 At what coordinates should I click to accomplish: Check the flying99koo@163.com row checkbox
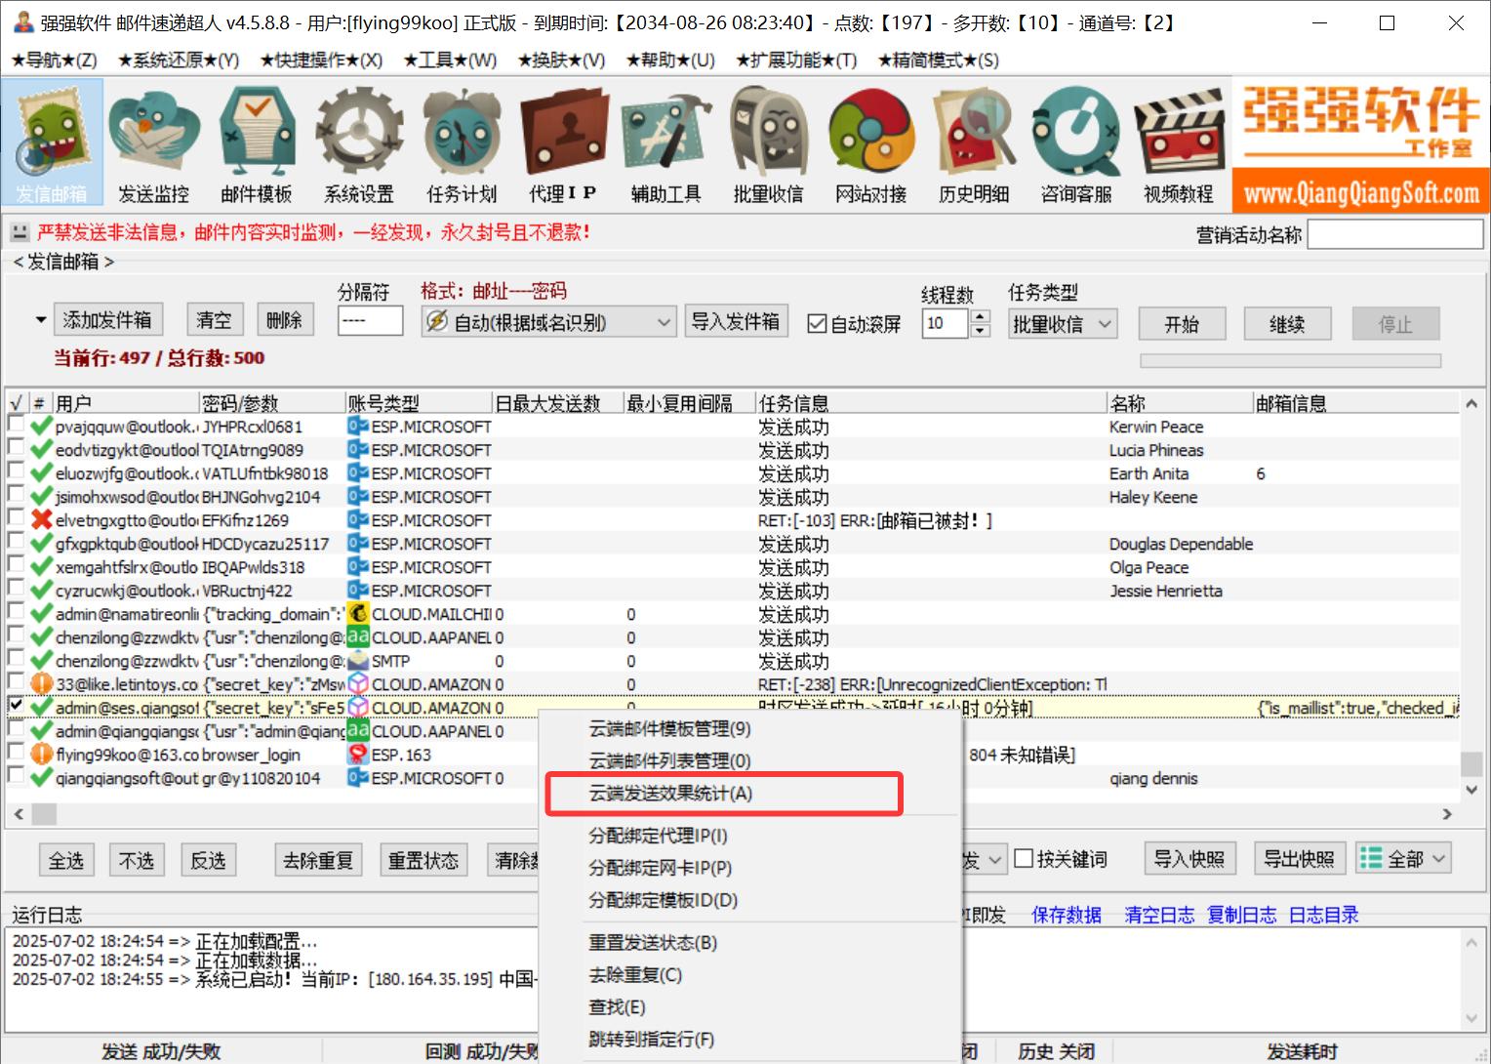16,752
